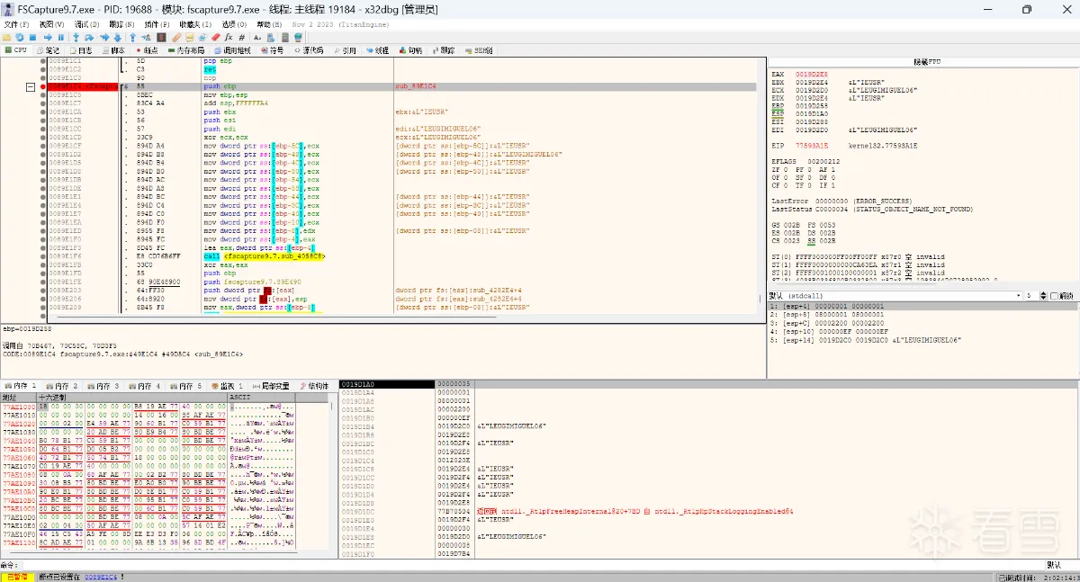Focus the 命令 input field

[x=531, y=565]
